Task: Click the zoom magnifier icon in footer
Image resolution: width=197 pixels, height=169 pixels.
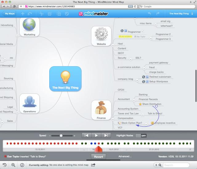Action: 13,165
